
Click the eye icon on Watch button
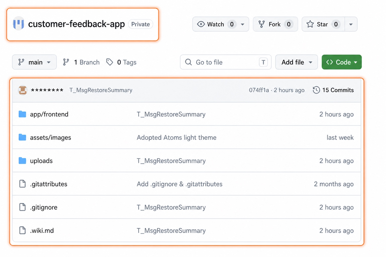[x=201, y=24]
